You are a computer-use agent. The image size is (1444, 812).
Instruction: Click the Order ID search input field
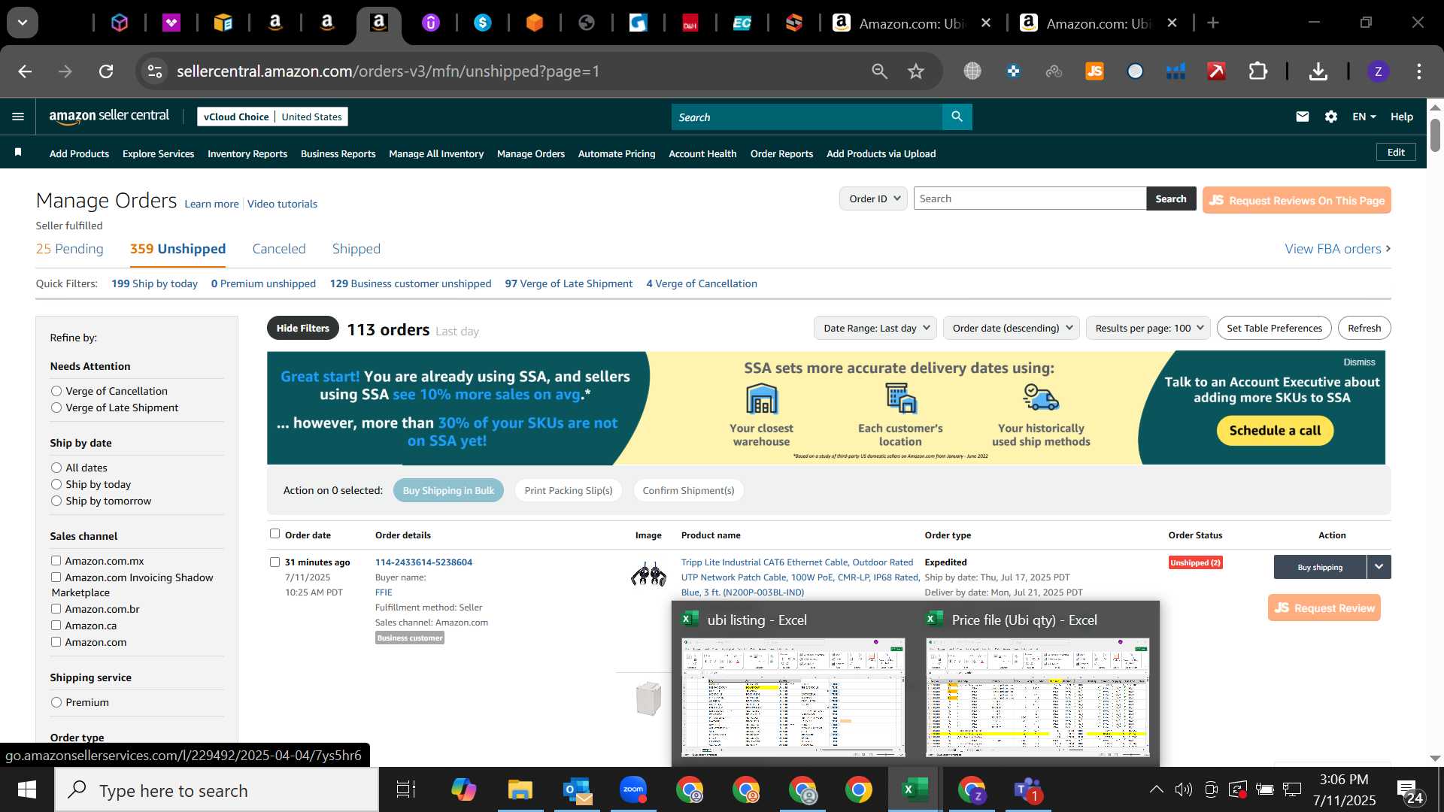1030,198
